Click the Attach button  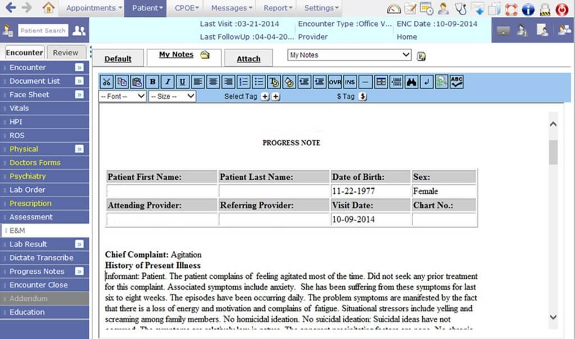tap(249, 58)
